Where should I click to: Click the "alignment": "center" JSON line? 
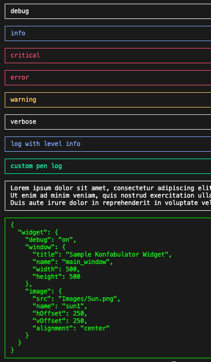point(71,328)
